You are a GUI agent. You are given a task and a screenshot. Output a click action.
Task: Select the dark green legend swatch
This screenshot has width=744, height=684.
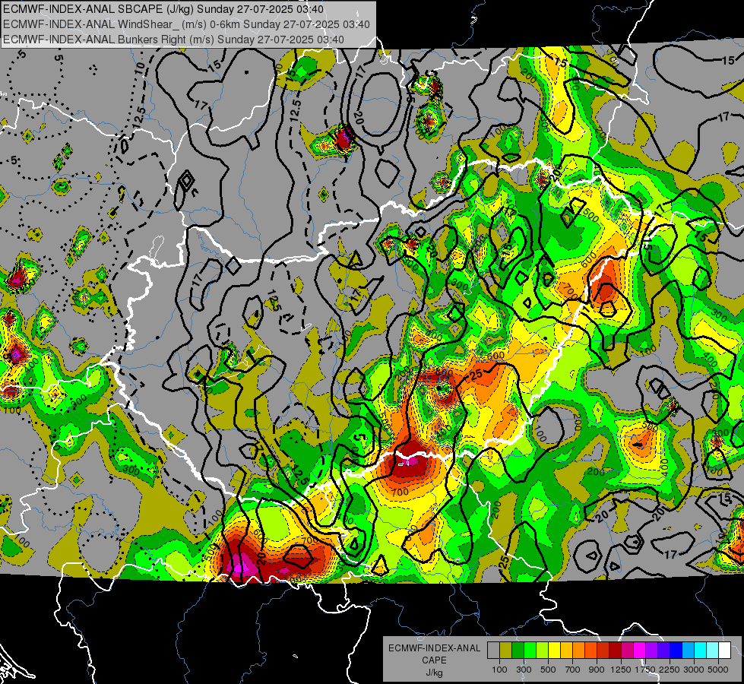click(x=518, y=651)
